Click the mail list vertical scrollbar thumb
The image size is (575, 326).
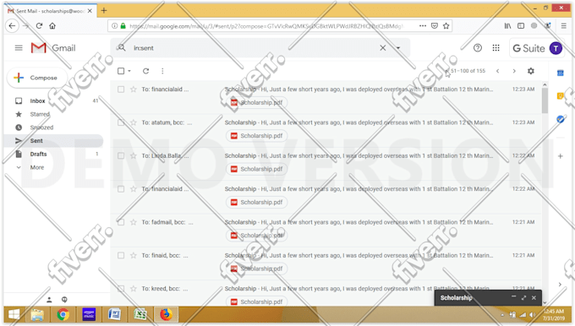pyautogui.click(x=545, y=101)
